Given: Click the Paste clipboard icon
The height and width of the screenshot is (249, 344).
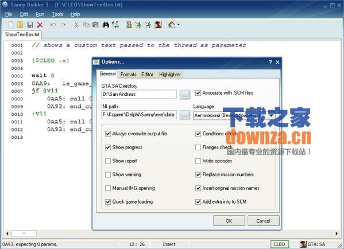Looking at the screenshot, I should (96, 25).
